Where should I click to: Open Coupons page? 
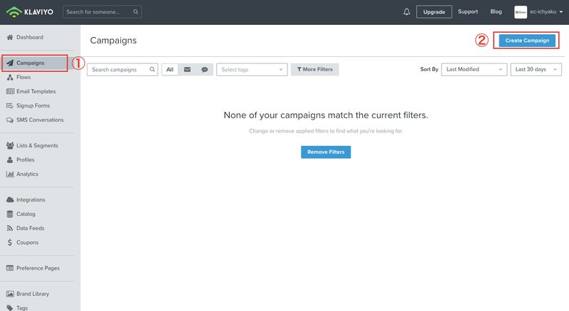27,243
